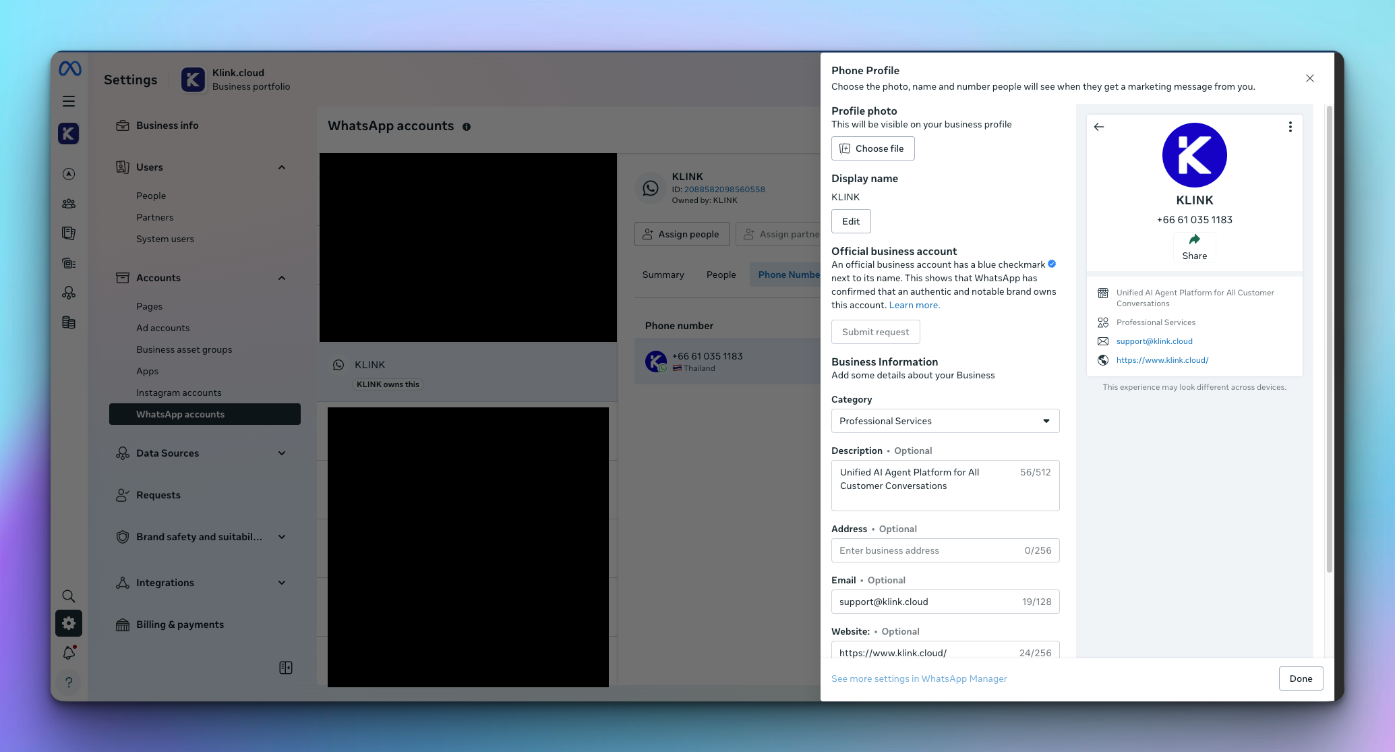The height and width of the screenshot is (752, 1395).
Task: Click the three-dot menu in phone preview
Action: click(x=1290, y=127)
